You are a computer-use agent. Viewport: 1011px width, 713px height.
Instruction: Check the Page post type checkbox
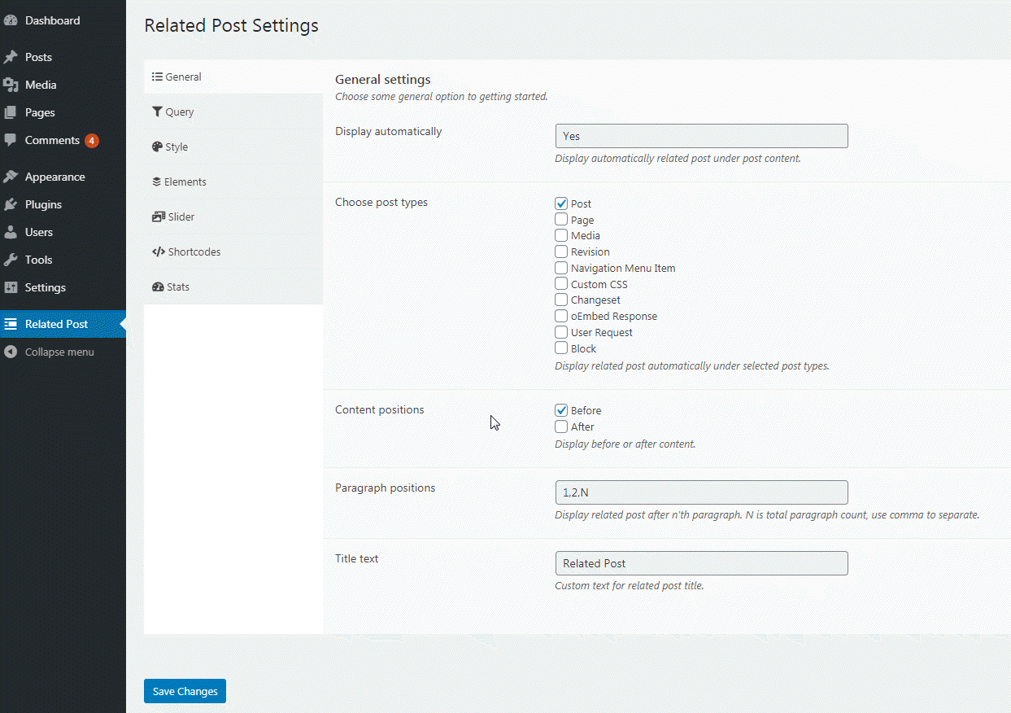(561, 220)
